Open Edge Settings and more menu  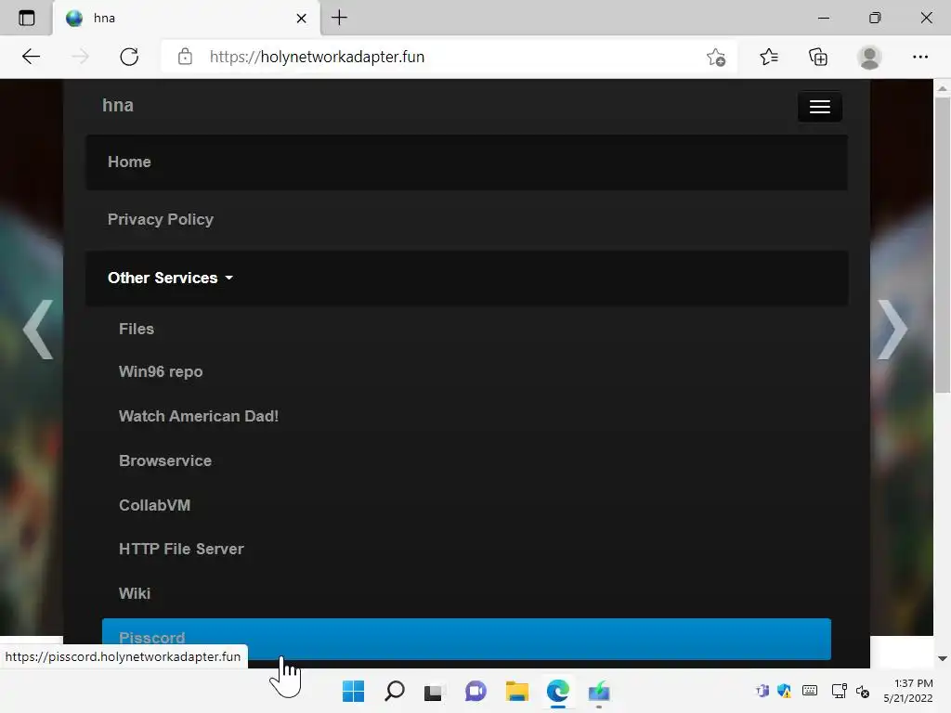[x=920, y=57]
